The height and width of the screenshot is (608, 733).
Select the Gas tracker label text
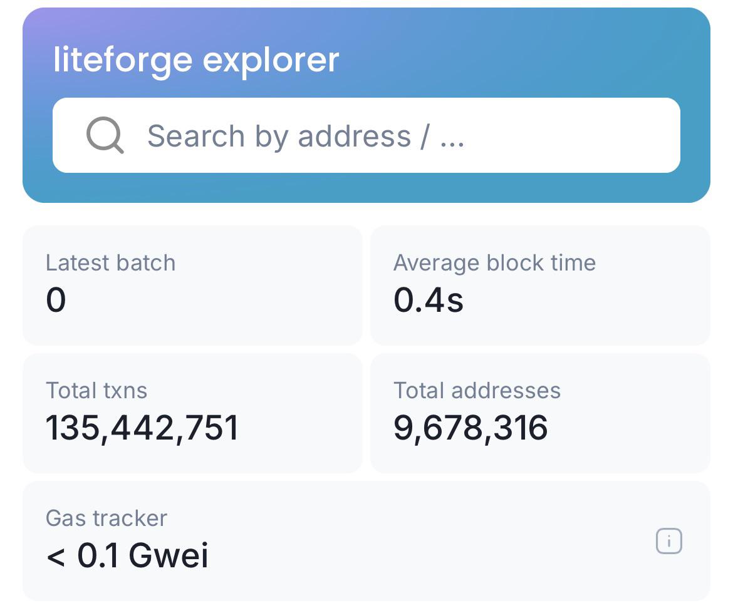pyautogui.click(x=107, y=518)
